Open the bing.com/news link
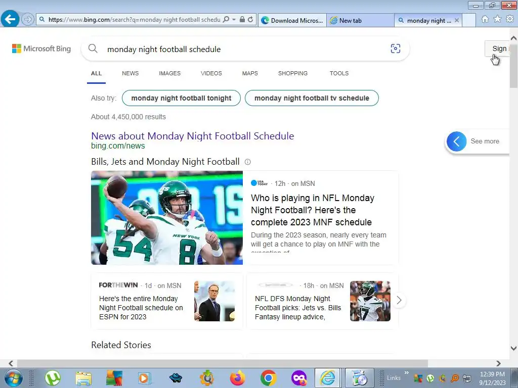This screenshot has width=518, height=388. pos(118,146)
